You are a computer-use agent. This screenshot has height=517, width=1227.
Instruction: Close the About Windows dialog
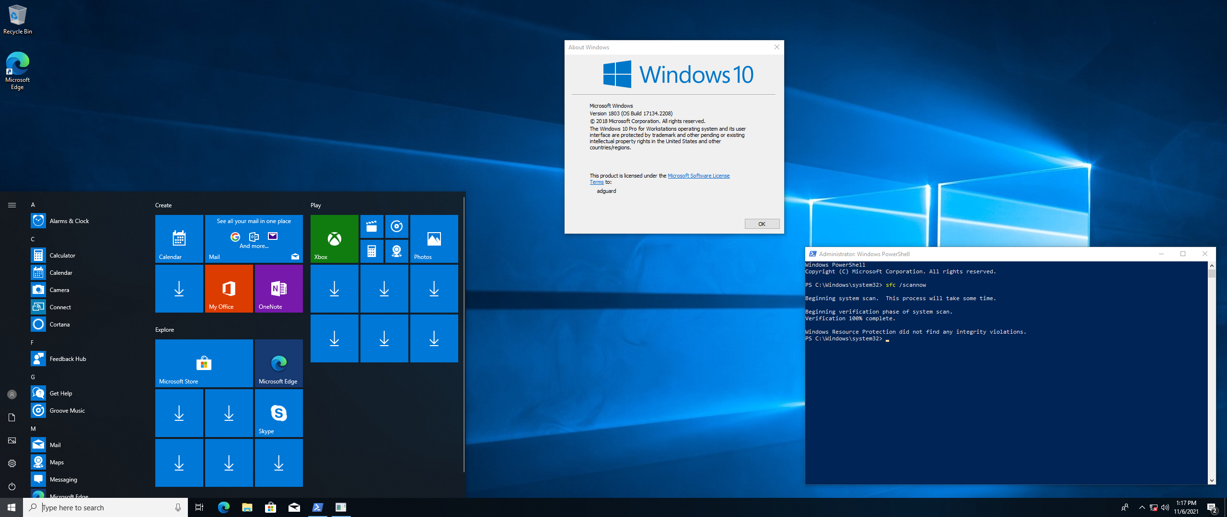pyautogui.click(x=777, y=47)
